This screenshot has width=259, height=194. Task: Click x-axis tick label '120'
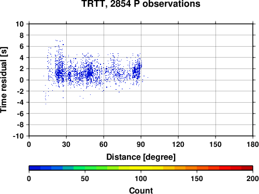pos(178,144)
